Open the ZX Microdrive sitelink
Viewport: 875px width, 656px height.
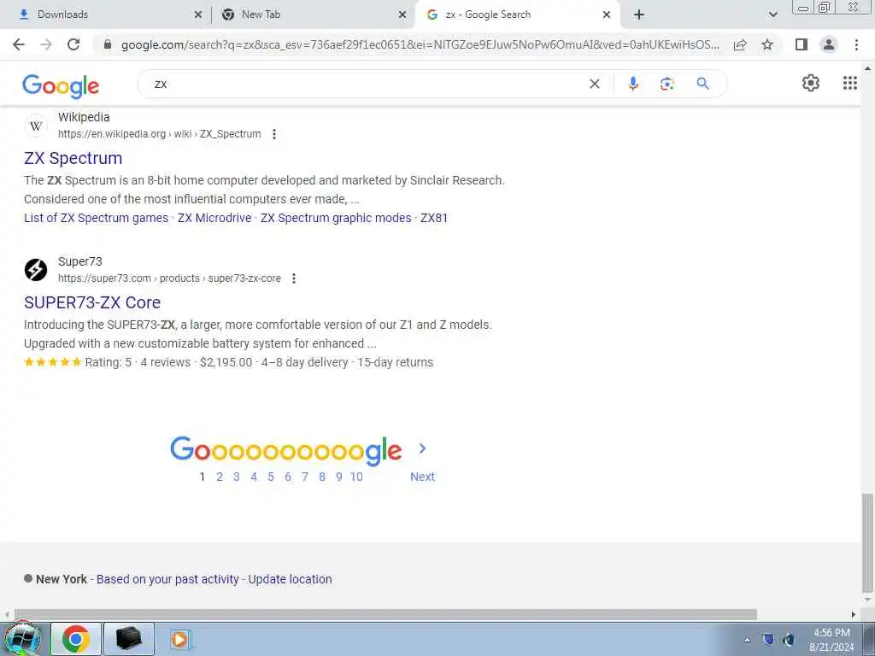214,218
